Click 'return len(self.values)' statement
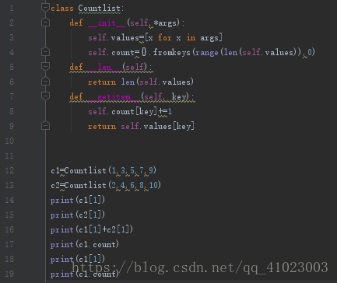This screenshot has height=283, width=337. pos(141,82)
